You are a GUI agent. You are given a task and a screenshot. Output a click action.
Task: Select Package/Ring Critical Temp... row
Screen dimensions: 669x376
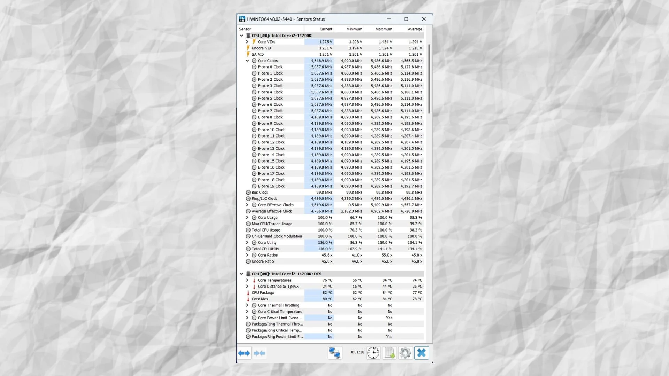pos(331,330)
